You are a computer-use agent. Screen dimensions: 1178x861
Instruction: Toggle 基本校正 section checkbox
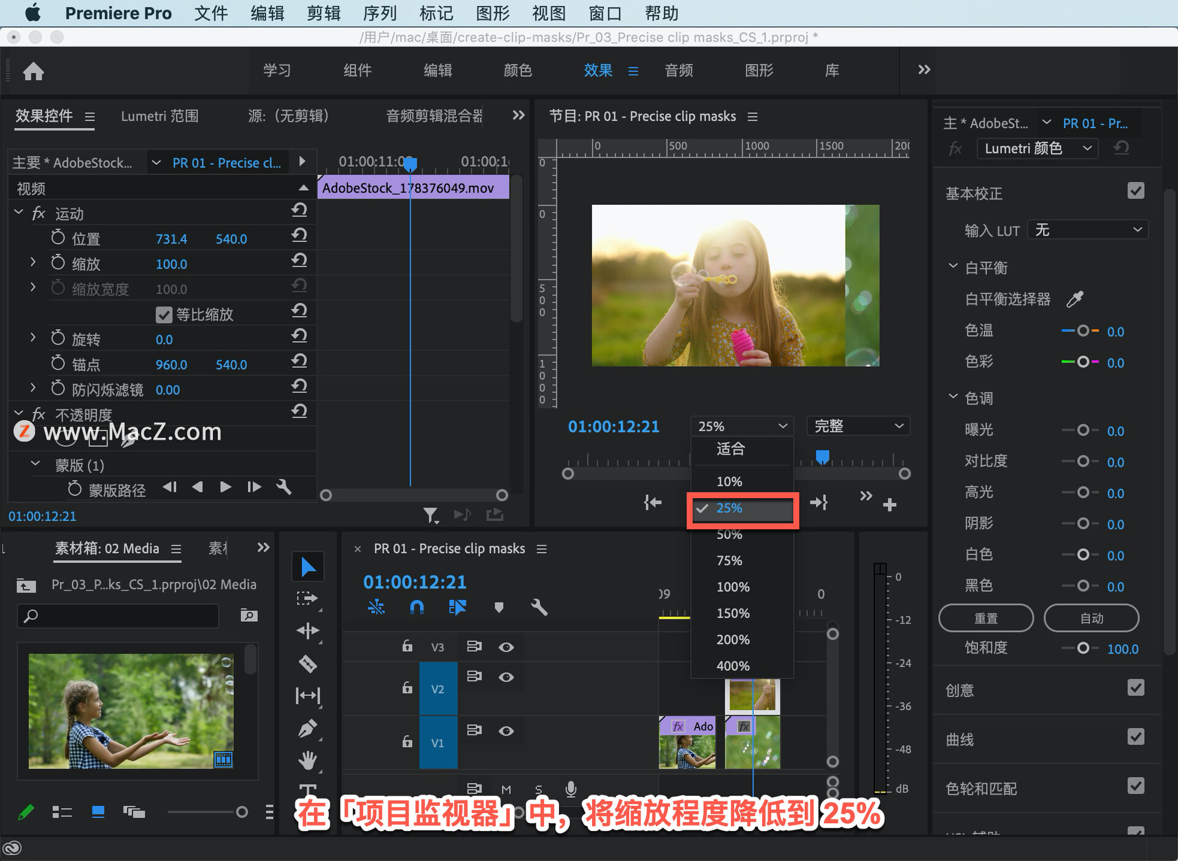1136,191
